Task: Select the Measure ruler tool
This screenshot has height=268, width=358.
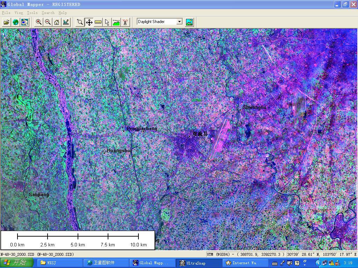Action: [x=98, y=22]
